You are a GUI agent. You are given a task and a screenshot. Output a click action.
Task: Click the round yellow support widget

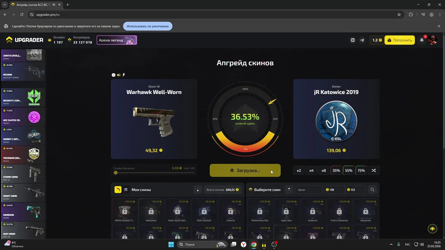click(x=432, y=228)
